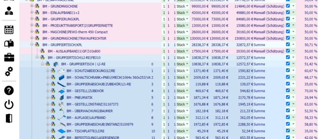Open the user profile sidebar icon
The width and height of the screenshot is (318, 139).
click(9, 11)
